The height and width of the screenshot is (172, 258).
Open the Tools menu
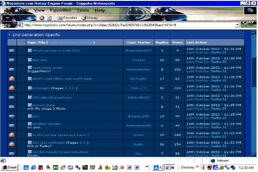click(83, 10)
